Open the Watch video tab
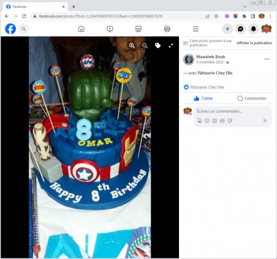277x259 pixels. [x=110, y=29]
